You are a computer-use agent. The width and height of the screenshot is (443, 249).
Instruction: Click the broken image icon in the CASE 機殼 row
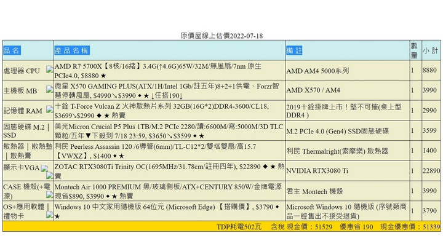[x=50, y=195]
